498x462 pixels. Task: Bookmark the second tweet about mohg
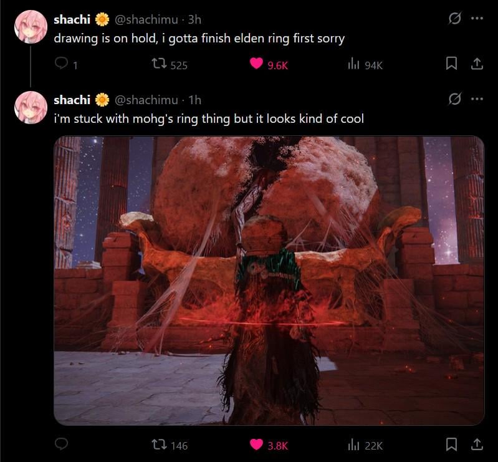point(451,444)
